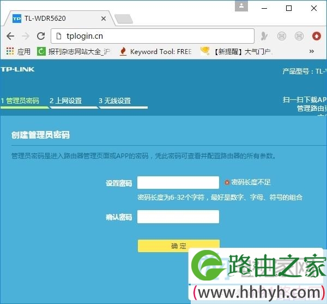Open the Keyword Tool: FREE bookmark

pyautogui.click(x=155, y=51)
